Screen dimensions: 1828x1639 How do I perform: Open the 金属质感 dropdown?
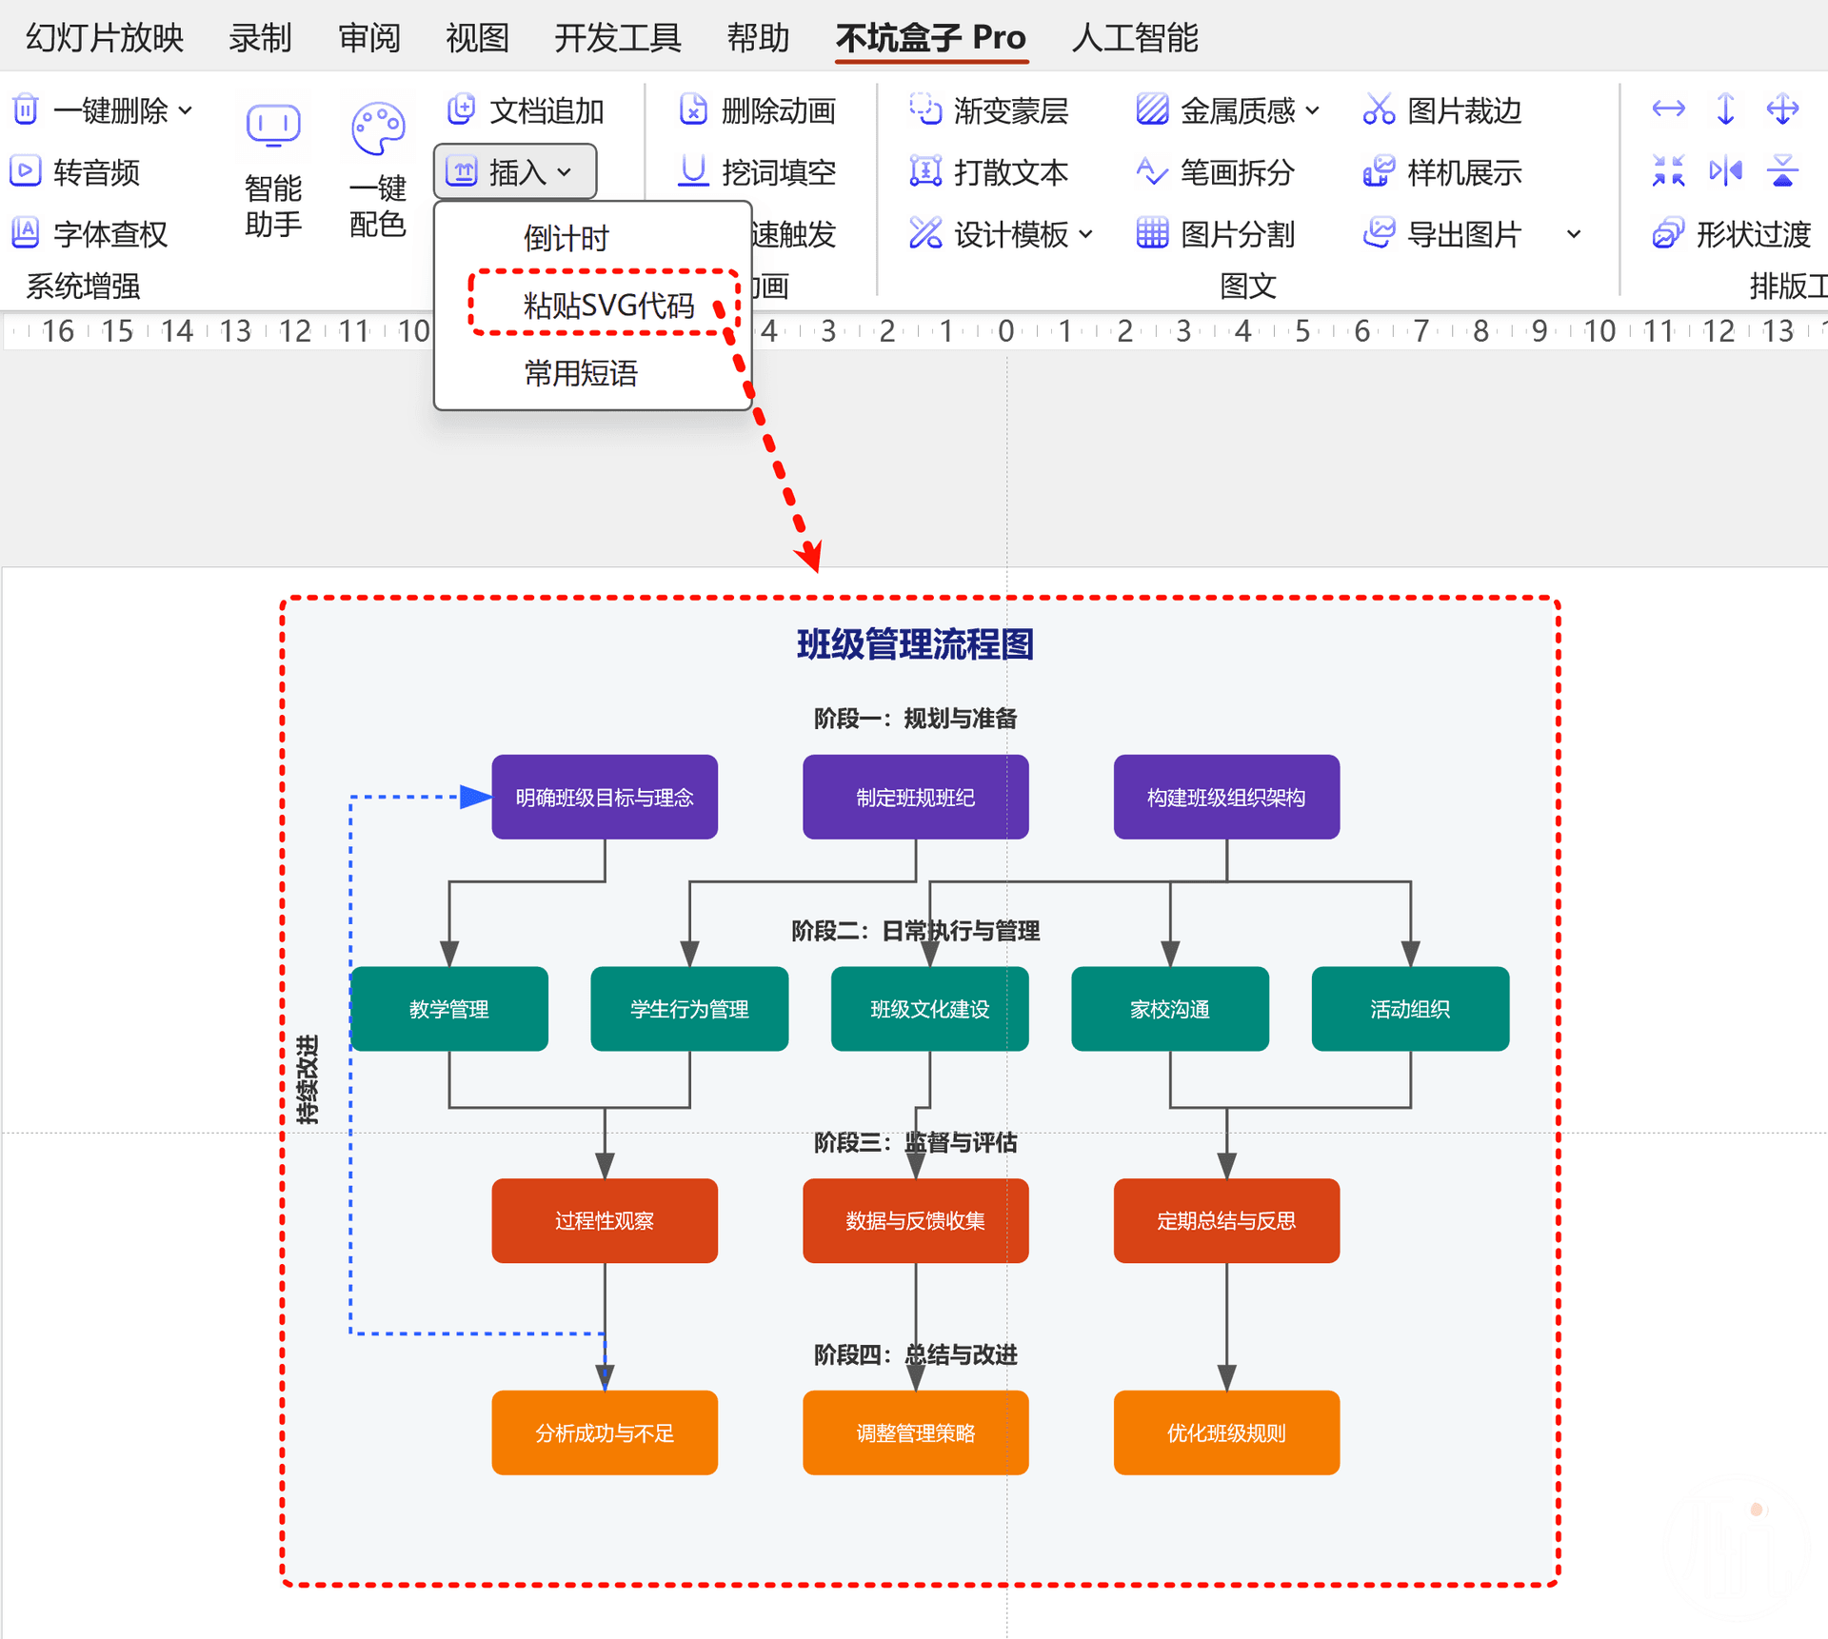(1313, 110)
